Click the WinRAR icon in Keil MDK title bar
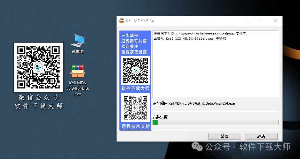300x159 pixels. point(122,21)
